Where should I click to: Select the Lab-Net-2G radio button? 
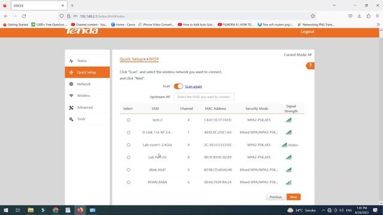click(x=129, y=157)
